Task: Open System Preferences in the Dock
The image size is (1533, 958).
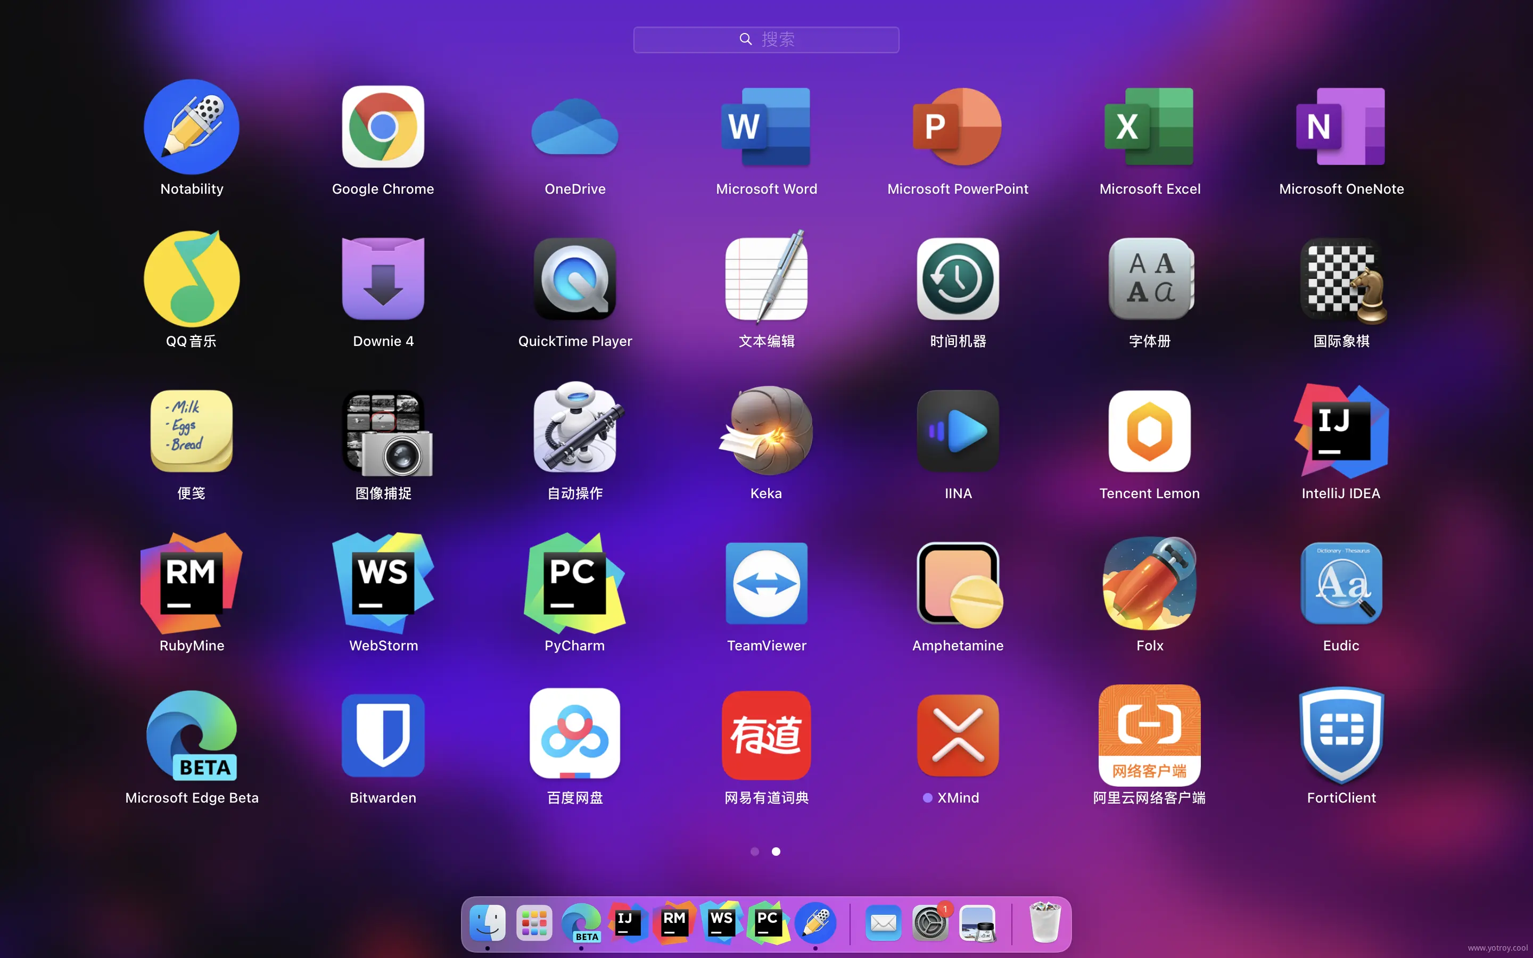Action: 930,923
